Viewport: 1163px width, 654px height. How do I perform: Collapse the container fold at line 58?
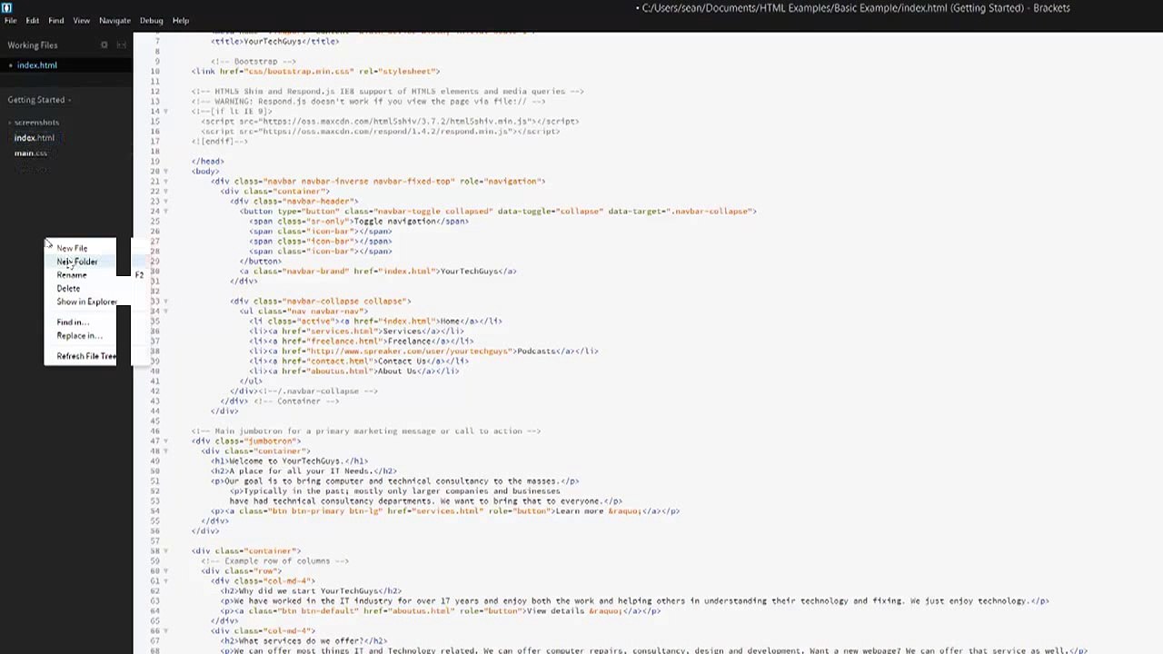coord(164,550)
